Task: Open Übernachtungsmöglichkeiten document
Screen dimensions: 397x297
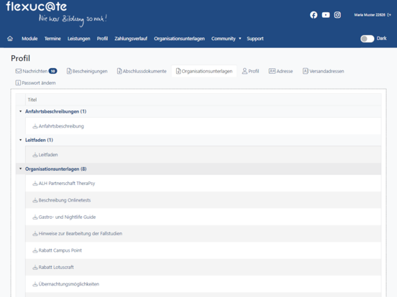Action: pos(69,284)
